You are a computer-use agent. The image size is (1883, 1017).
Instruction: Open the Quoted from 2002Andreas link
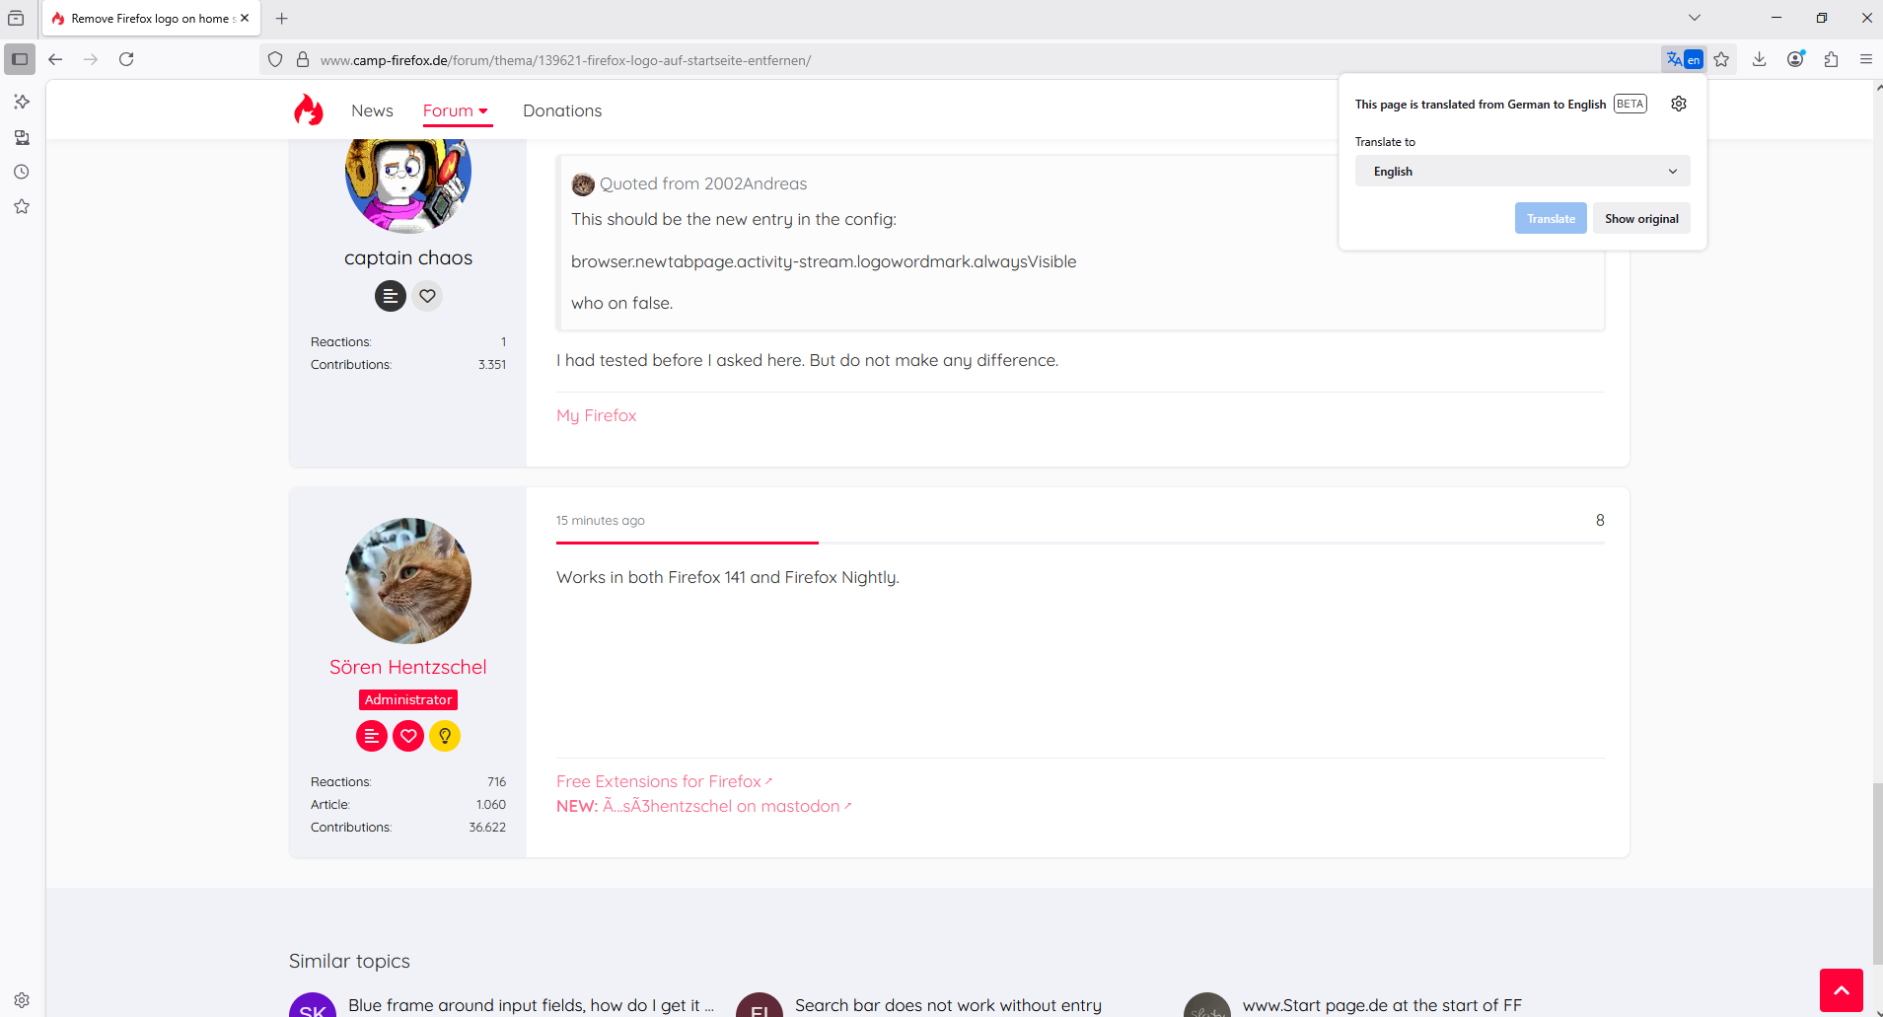pos(703,183)
